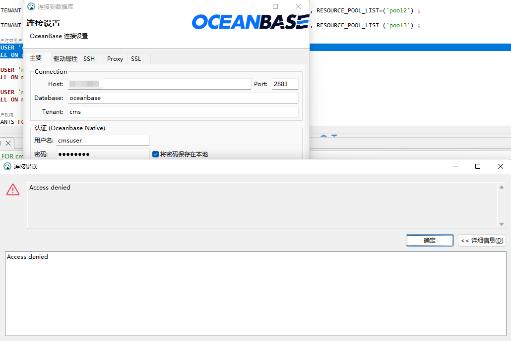This screenshot has width=511, height=341.
Task: Click the scroll up arrow in error message
Action: pos(502,187)
